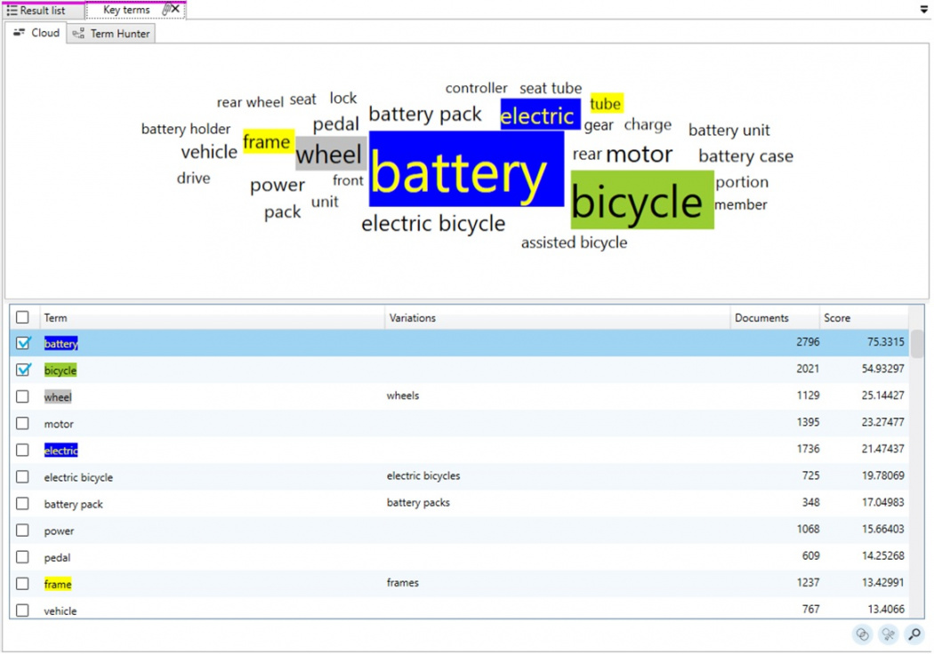
Task: Click 'electric bicycles' variation in table
Action: pyautogui.click(x=423, y=475)
